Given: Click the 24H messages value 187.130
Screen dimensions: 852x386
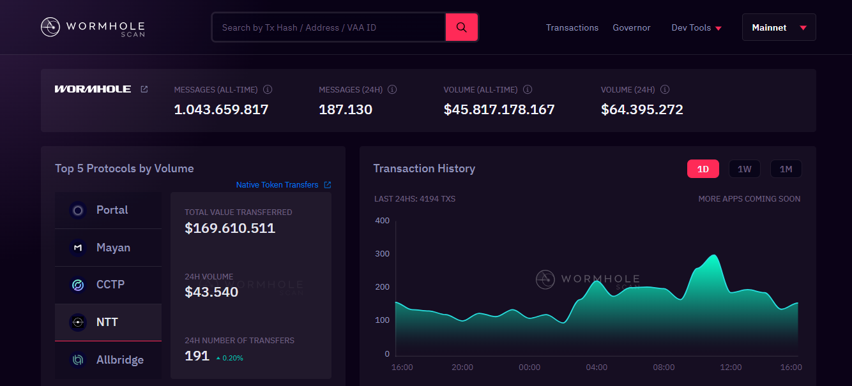Looking at the screenshot, I should tap(346, 110).
